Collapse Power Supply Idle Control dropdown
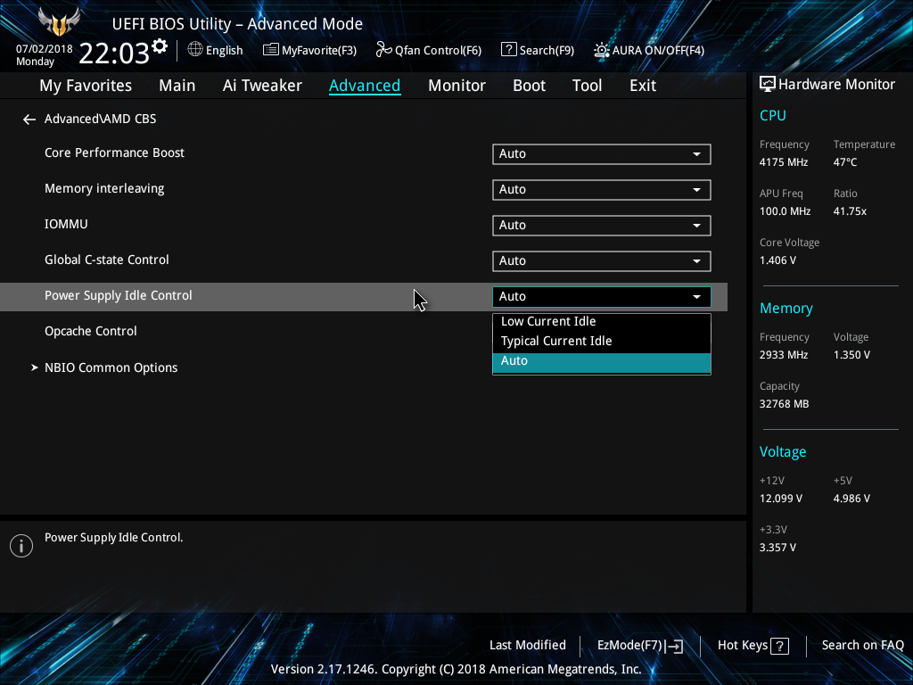 602,296
